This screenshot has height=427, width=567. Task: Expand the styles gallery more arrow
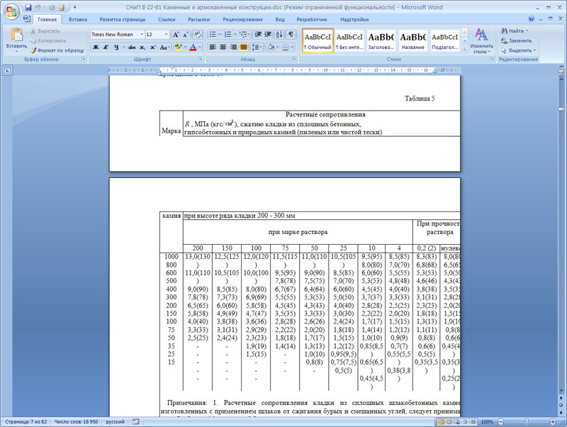click(465, 49)
